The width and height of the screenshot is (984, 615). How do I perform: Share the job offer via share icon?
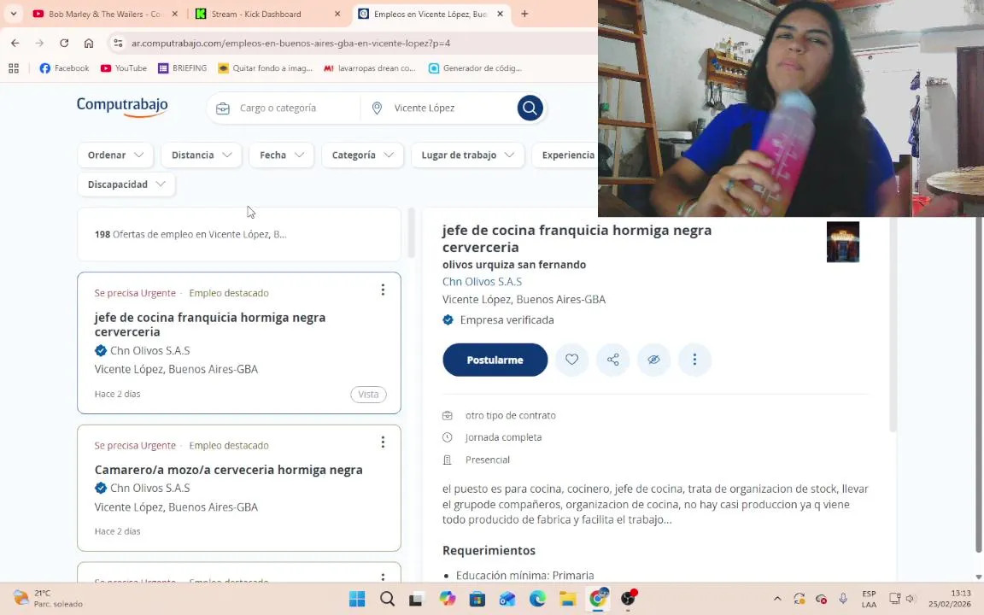click(x=613, y=360)
